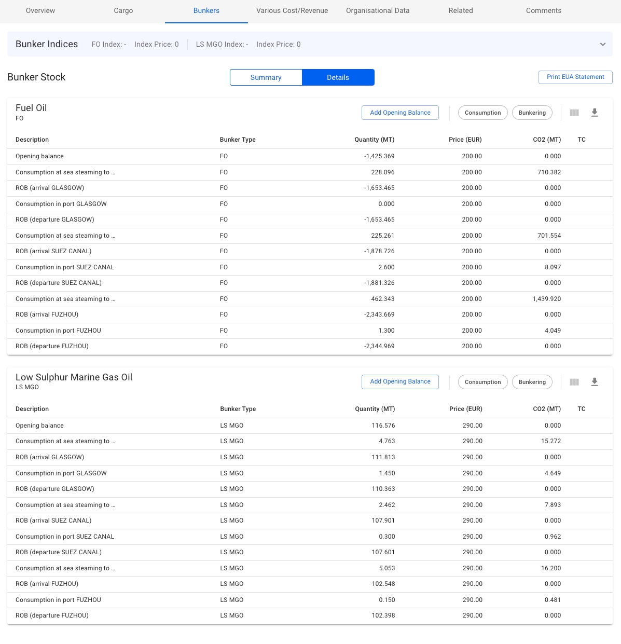Add Opening Balance for LS MGO
Screen dimensions: 621x644
coord(400,381)
